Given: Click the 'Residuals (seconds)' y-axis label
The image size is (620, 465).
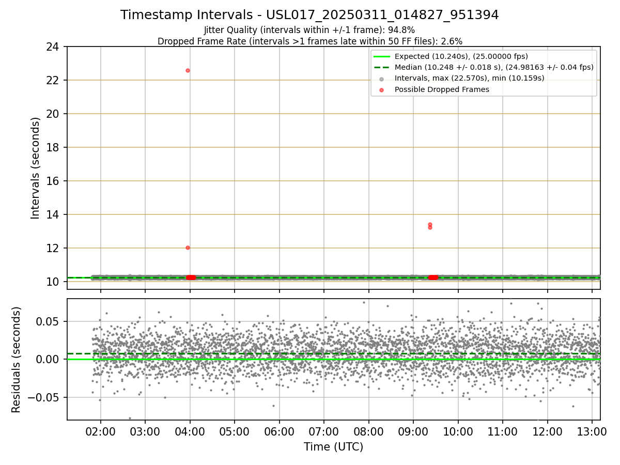Looking at the screenshot, I should pyautogui.click(x=17, y=360).
